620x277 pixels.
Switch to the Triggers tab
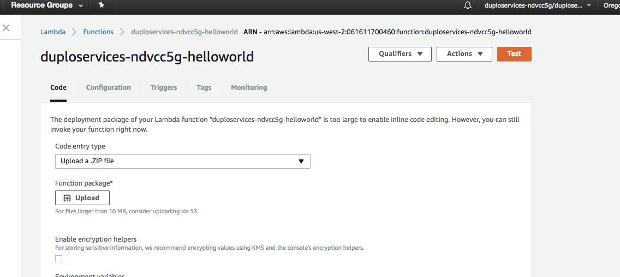(164, 87)
